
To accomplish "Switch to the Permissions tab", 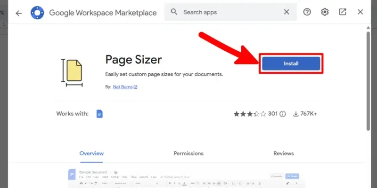I will [188, 154].
